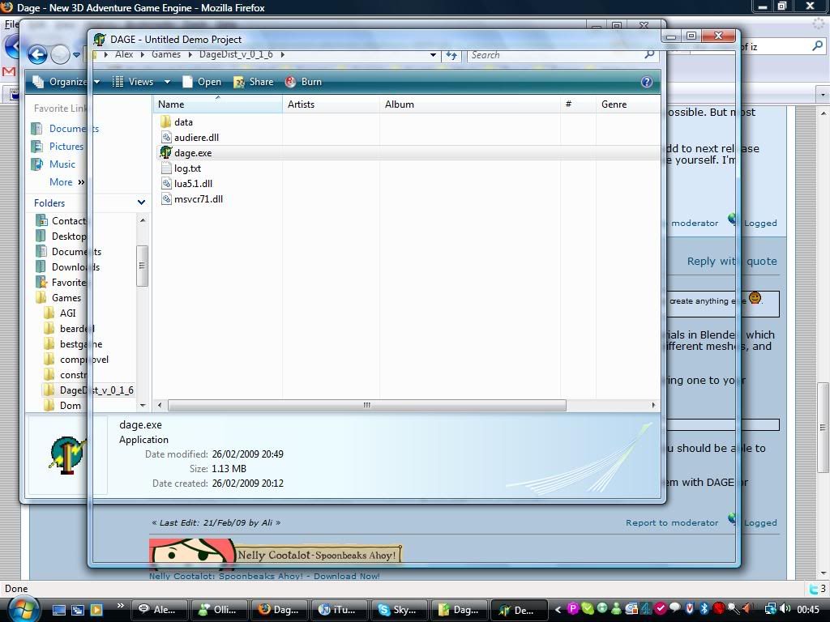Open the File menu in Firefox
830x622 pixels.
click(x=11, y=24)
